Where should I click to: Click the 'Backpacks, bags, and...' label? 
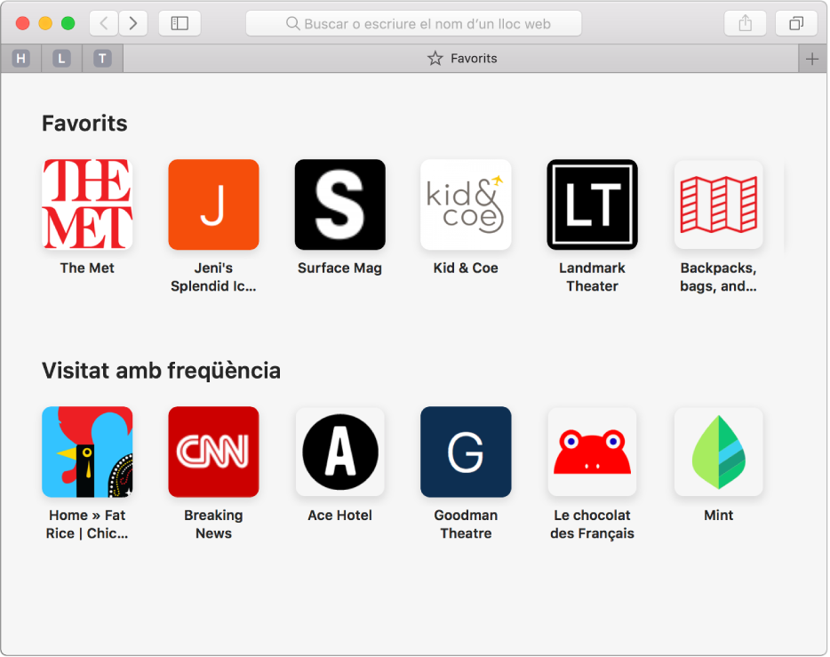pos(718,276)
